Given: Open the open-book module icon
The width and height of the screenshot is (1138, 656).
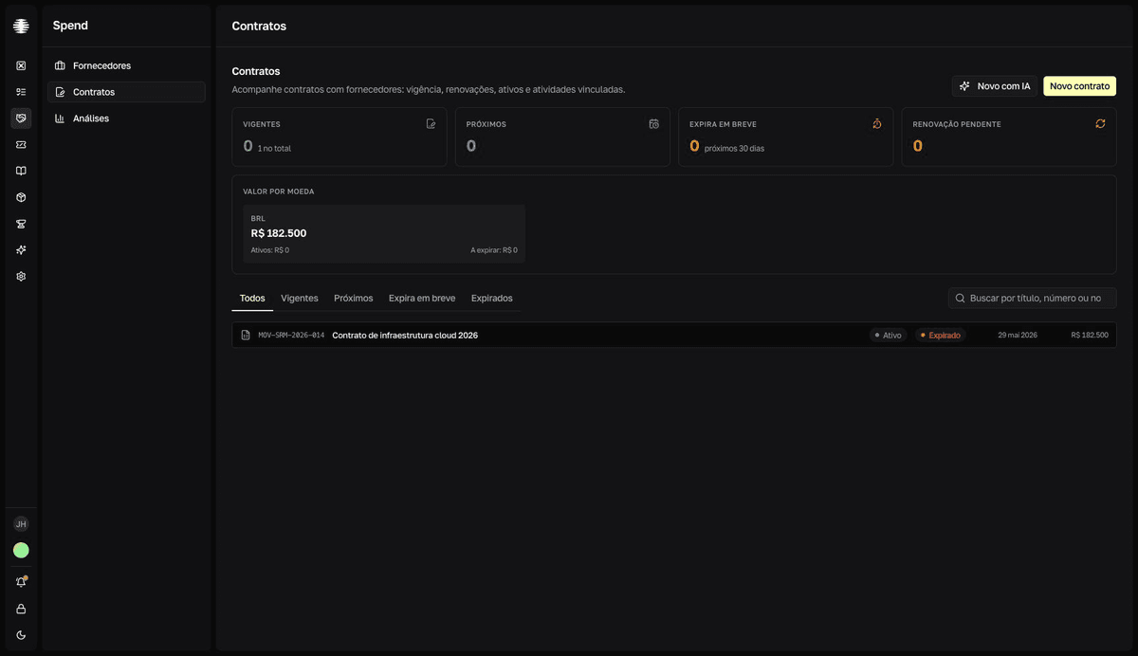Looking at the screenshot, I should (21, 171).
